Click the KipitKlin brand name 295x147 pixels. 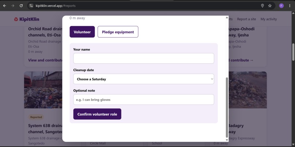point(29,19)
